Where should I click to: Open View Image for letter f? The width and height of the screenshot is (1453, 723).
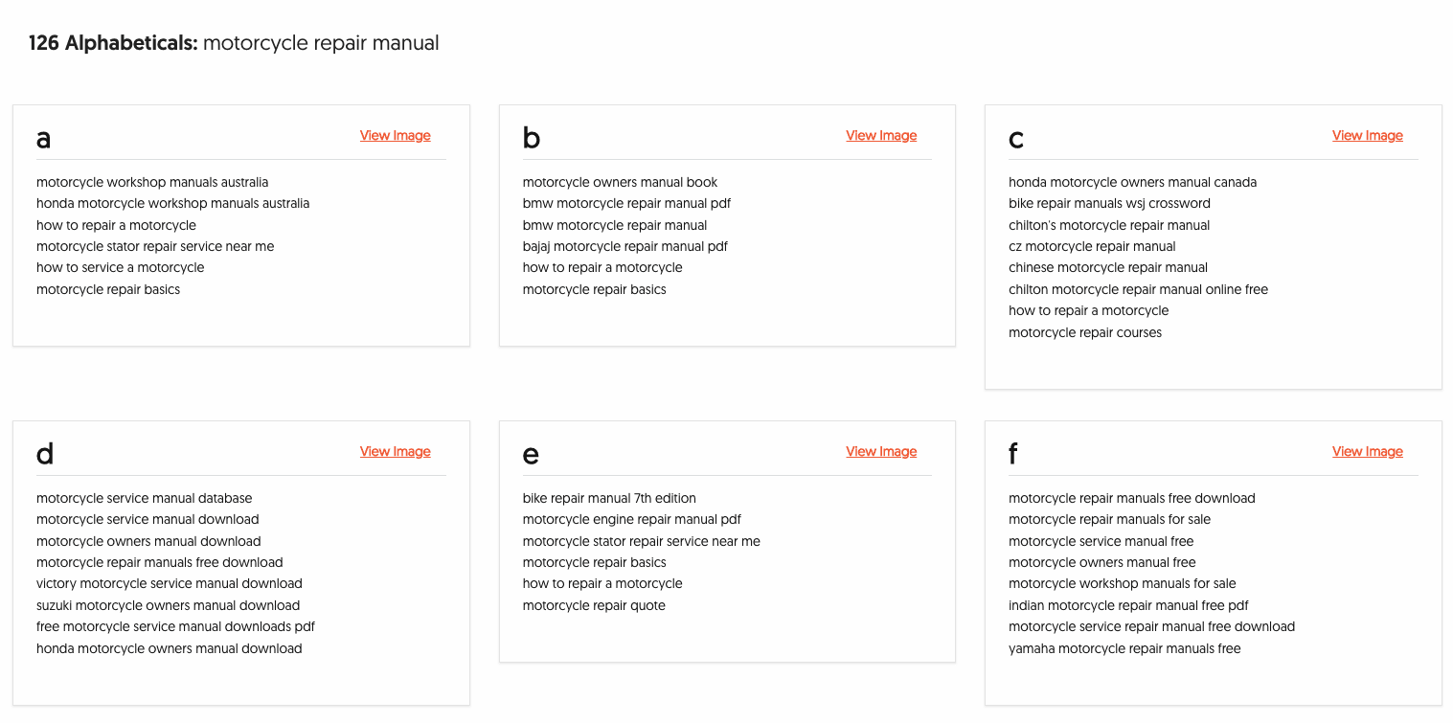[x=1367, y=452]
